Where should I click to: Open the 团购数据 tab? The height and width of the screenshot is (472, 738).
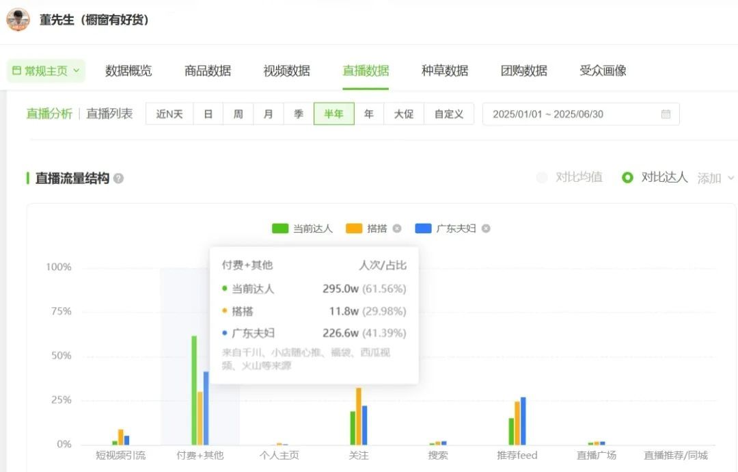(x=524, y=70)
